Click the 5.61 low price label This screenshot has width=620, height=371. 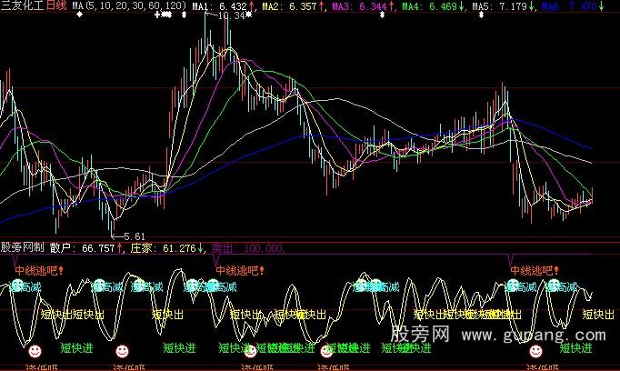coord(134,236)
